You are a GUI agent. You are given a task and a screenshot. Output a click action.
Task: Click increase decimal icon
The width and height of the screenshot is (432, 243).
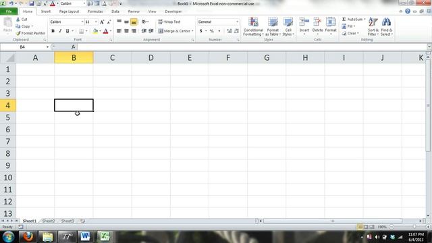pyautogui.click(x=229, y=31)
